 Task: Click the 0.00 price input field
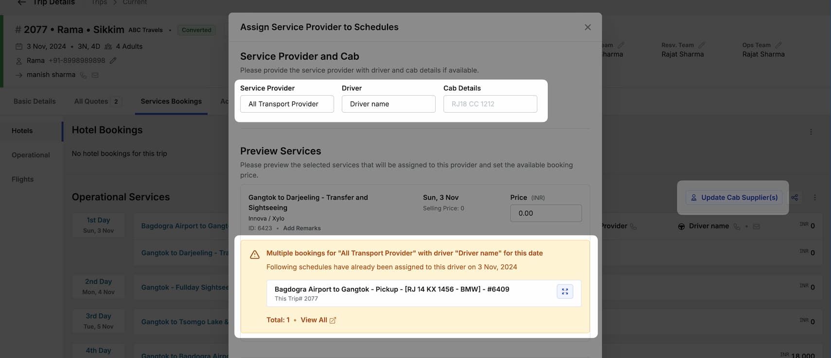click(x=546, y=213)
